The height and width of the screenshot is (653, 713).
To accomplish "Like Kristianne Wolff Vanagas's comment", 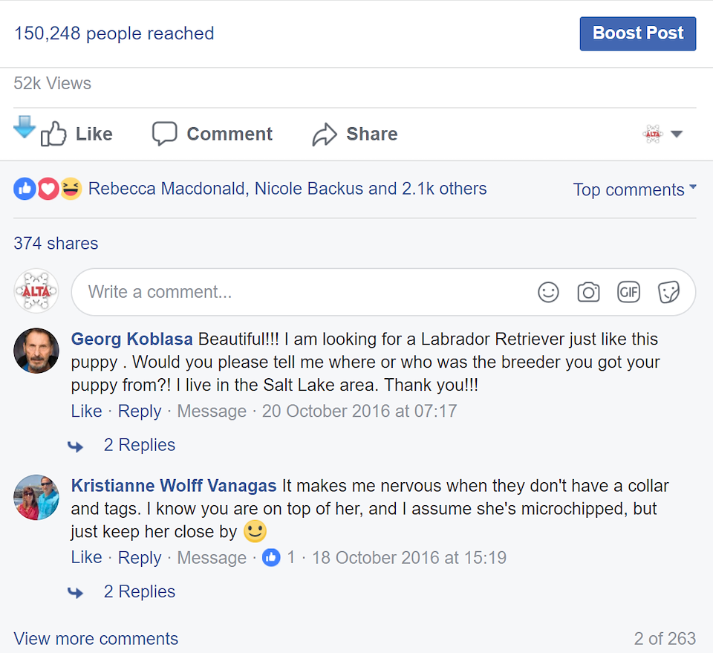I will [x=86, y=558].
